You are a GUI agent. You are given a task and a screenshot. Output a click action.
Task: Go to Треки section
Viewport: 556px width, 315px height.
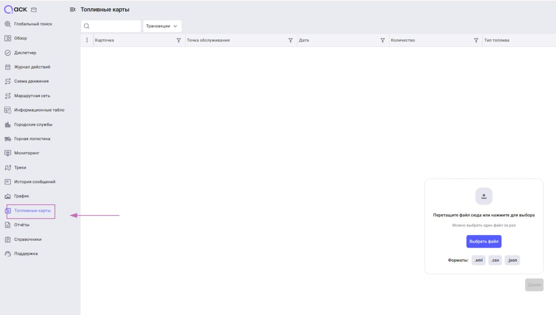[20, 167]
